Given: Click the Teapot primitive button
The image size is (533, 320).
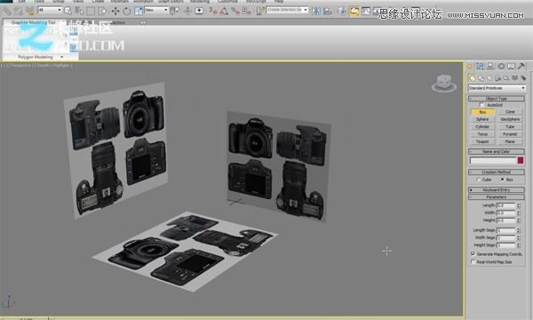Looking at the screenshot, I should 482,141.
